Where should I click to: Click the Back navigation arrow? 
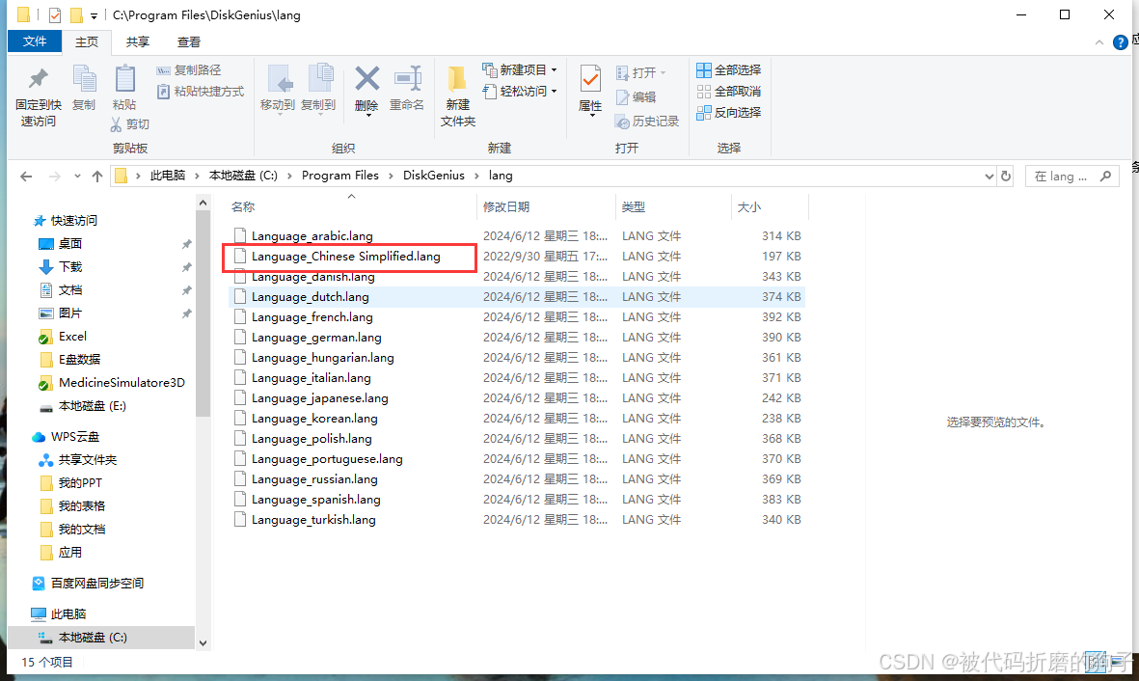click(26, 176)
